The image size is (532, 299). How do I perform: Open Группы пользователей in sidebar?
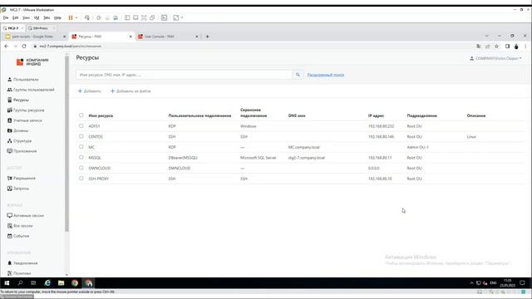point(31,90)
